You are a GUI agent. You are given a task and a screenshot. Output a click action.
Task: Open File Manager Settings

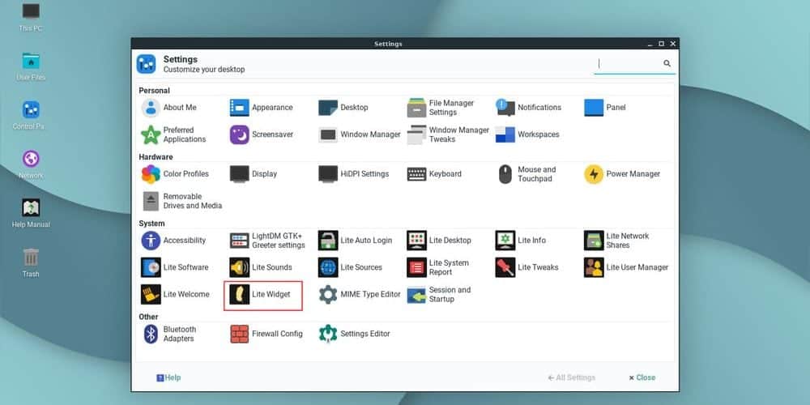[441, 108]
